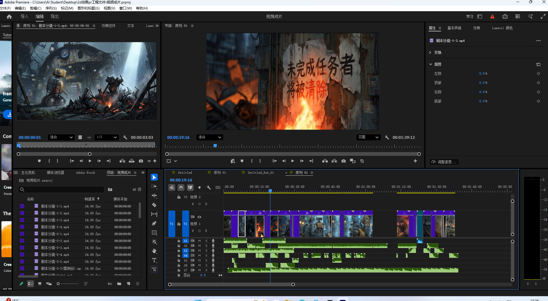Screen dimensions: 548x301
Task: Toggle V1 video track output eye
Action: click(199, 217)
